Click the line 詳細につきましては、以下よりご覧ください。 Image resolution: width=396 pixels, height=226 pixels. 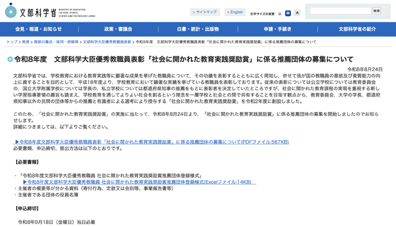(x=61, y=127)
